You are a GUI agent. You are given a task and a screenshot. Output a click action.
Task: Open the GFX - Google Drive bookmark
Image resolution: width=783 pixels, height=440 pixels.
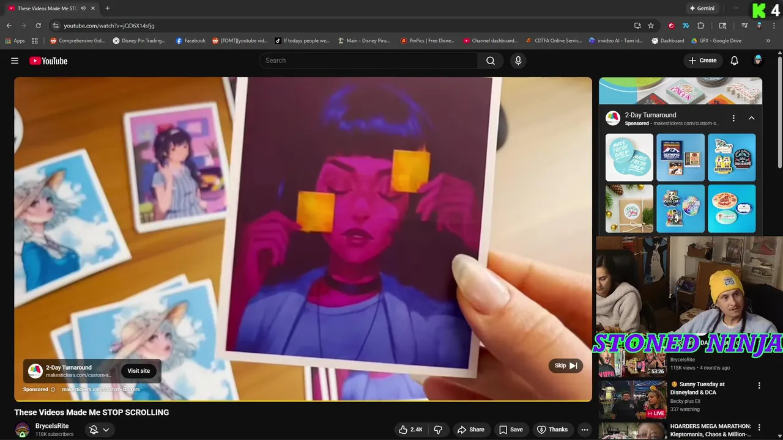click(x=716, y=41)
